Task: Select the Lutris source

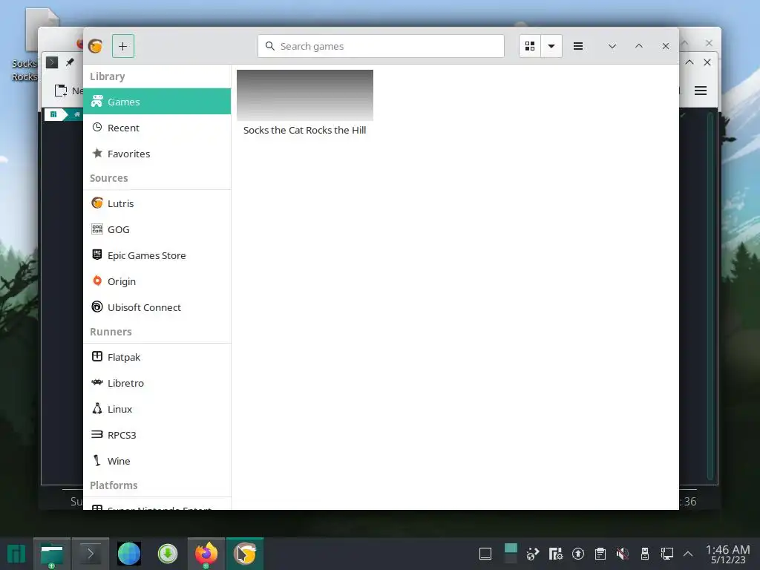Action: [x=157, y=203]
